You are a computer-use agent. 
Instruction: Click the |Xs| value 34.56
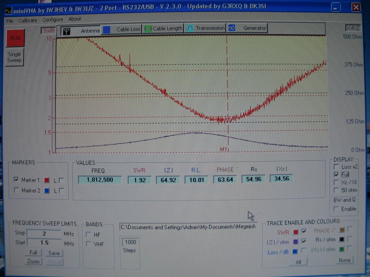click(x=282, y=179)
